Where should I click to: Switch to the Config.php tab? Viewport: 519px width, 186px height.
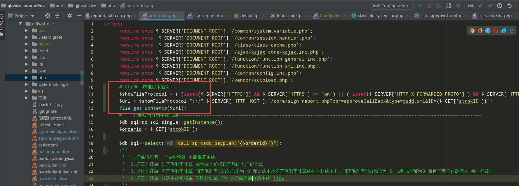(x=330, y=16)
